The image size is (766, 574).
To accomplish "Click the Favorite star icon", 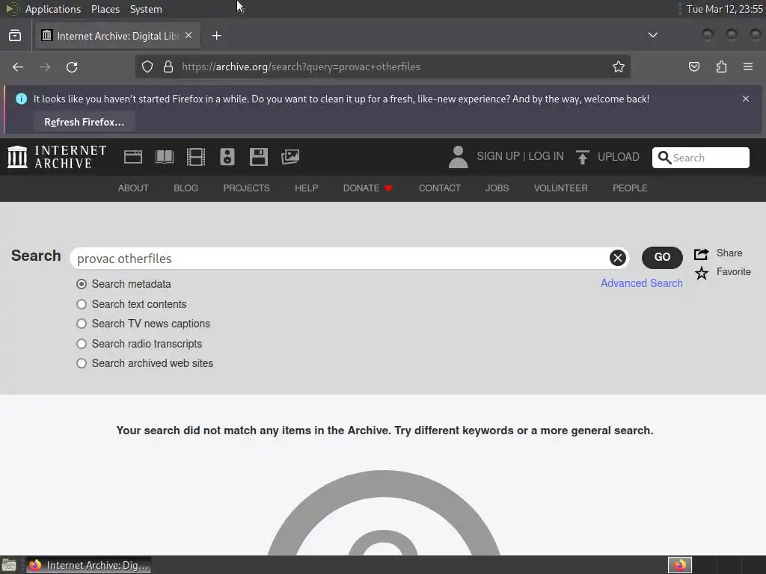I will (x=702, y=273).
